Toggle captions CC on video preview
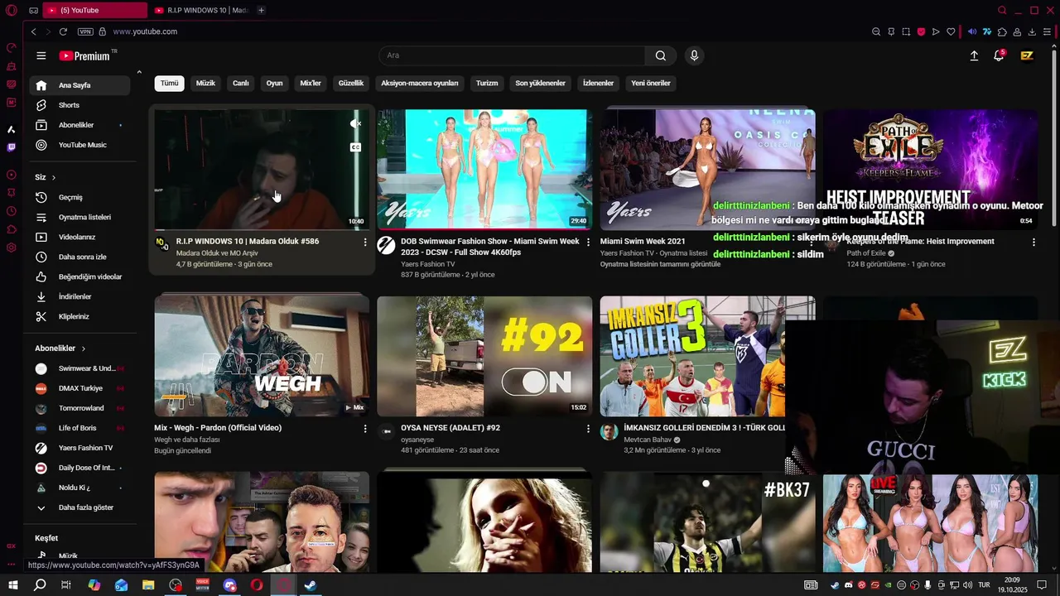Image resolution: width=1060 pixels, height=596 pixels. [355, 147]
